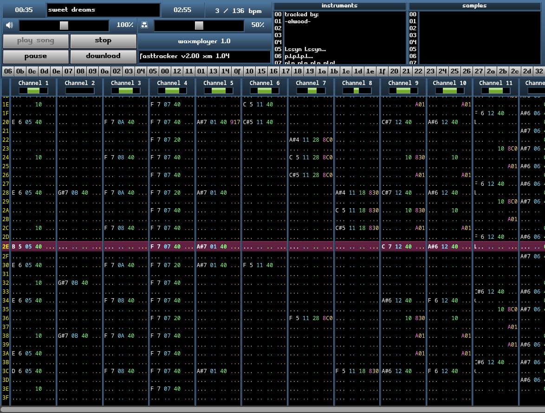This screenshot has height=413, width=545.
Task: Click the waxmplayer 1.0 title label
Action: click(204, 41)
